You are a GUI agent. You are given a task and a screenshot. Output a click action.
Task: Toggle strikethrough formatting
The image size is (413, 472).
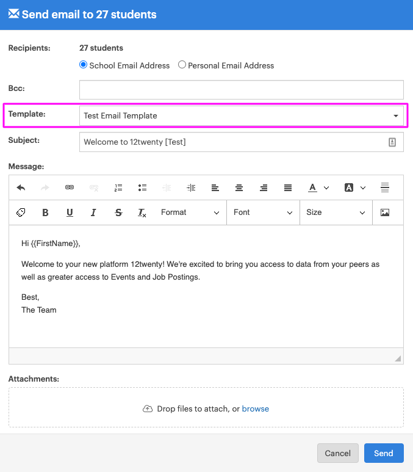118,212
